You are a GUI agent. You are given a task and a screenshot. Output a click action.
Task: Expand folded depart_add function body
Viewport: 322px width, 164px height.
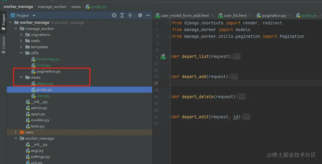coord(234,77)
